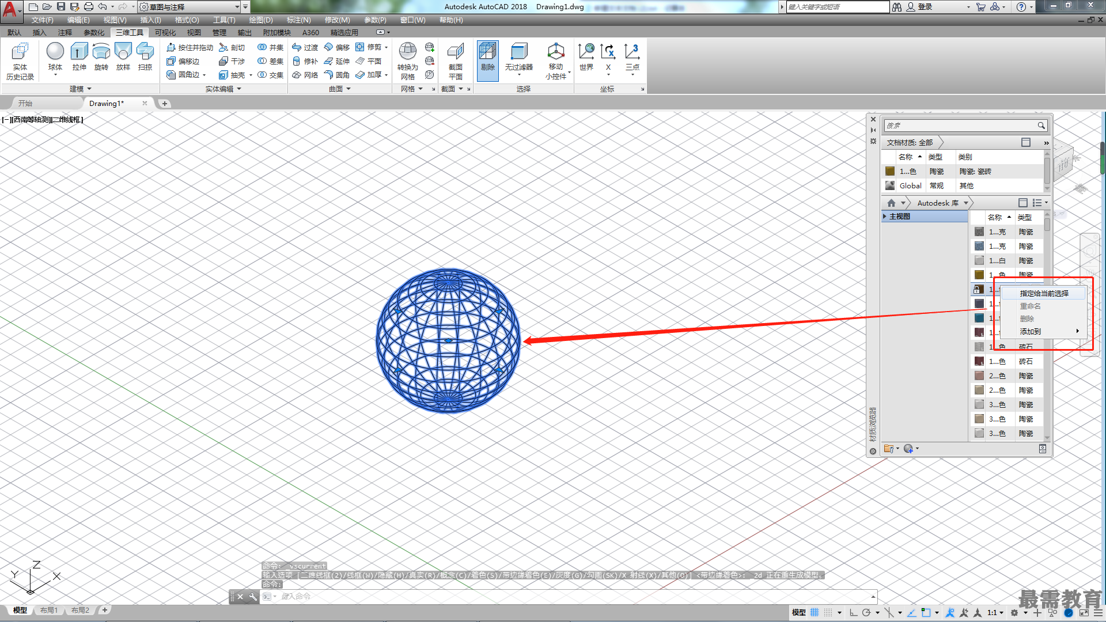The image size is (1106, 622).
Task: Toggle grid display in status bar
Action: [815, 612]
